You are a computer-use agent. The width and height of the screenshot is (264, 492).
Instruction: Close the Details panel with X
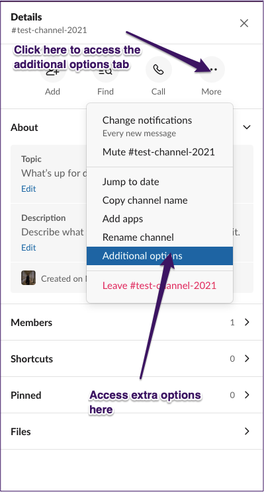point(244,23)
